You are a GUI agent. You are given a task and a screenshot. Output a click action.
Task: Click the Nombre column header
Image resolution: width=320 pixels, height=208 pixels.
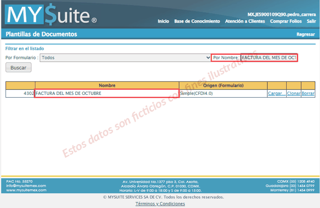[107, 85]
